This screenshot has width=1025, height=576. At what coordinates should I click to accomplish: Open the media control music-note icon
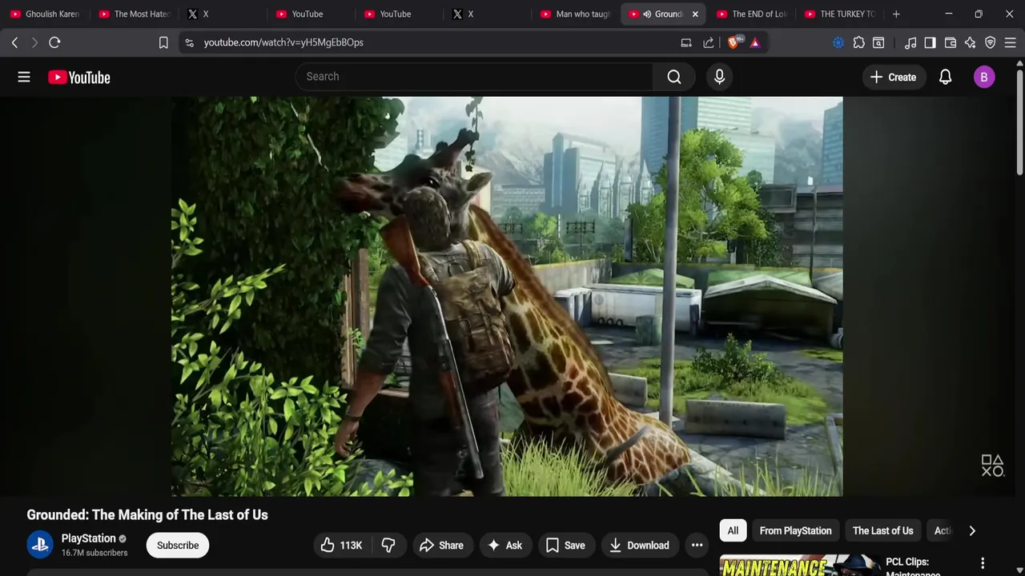(x=910, y=42)
